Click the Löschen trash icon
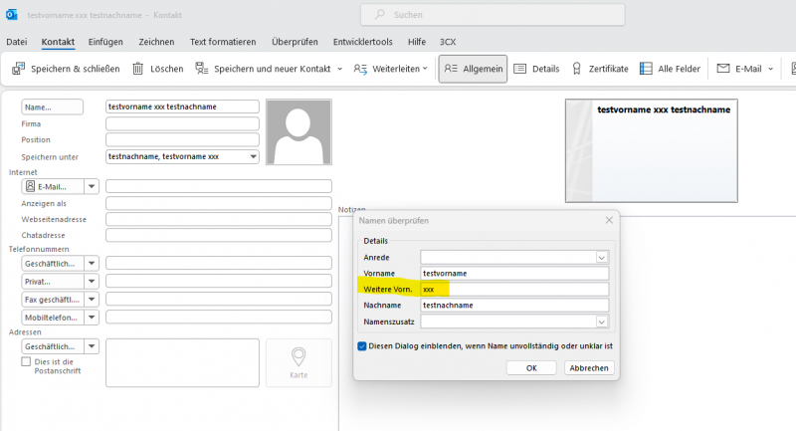Viewport: 796px width, 431px height. pyautogui.click(x=138, y=69)
